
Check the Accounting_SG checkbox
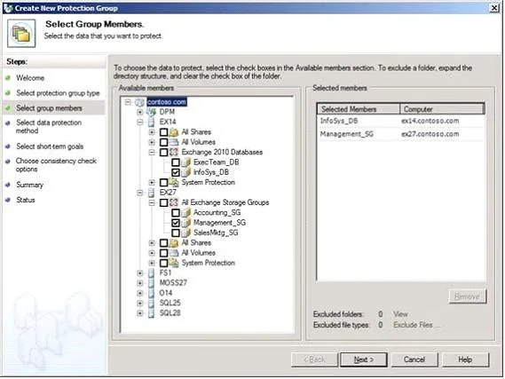point(176,212)
